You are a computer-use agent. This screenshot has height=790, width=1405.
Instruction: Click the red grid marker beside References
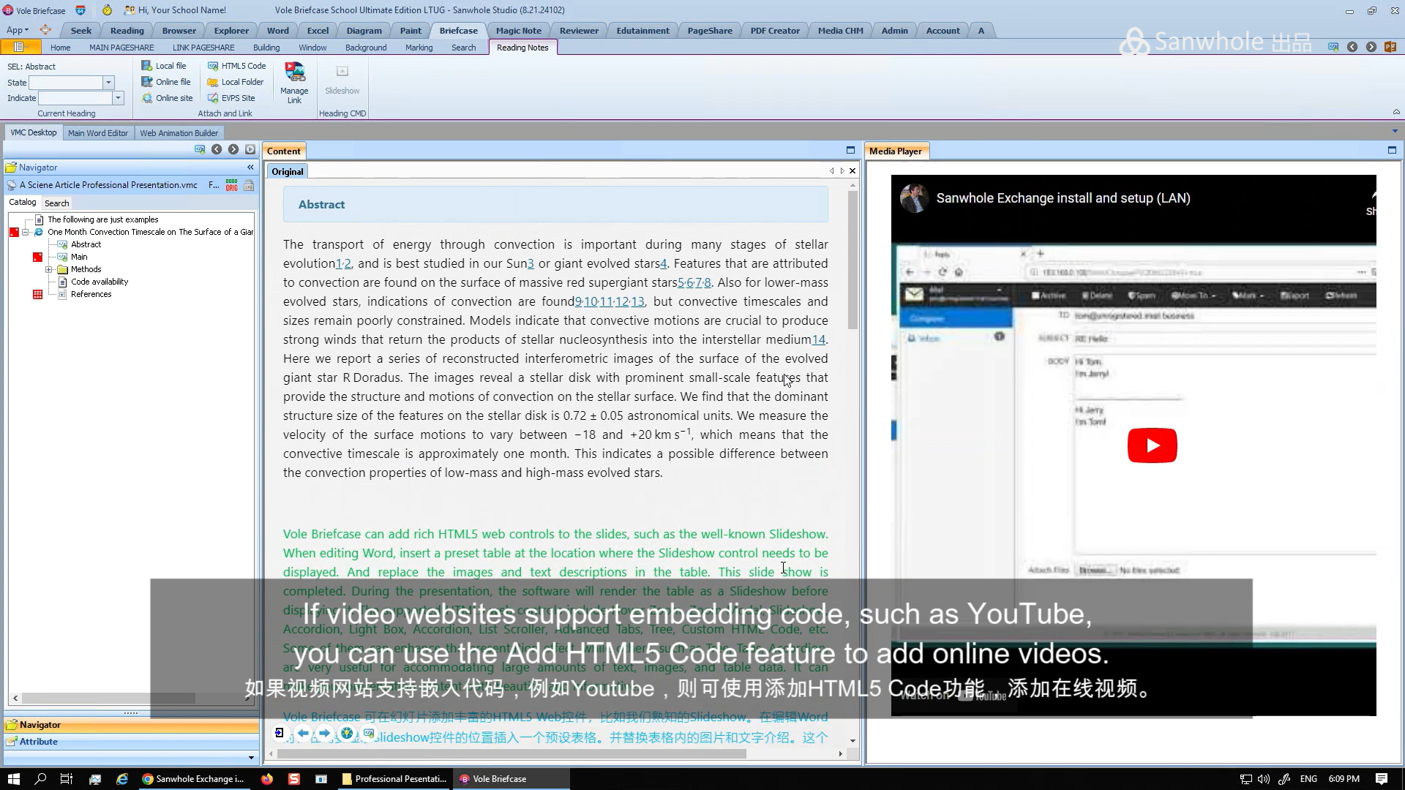click(x=37, y=294)
